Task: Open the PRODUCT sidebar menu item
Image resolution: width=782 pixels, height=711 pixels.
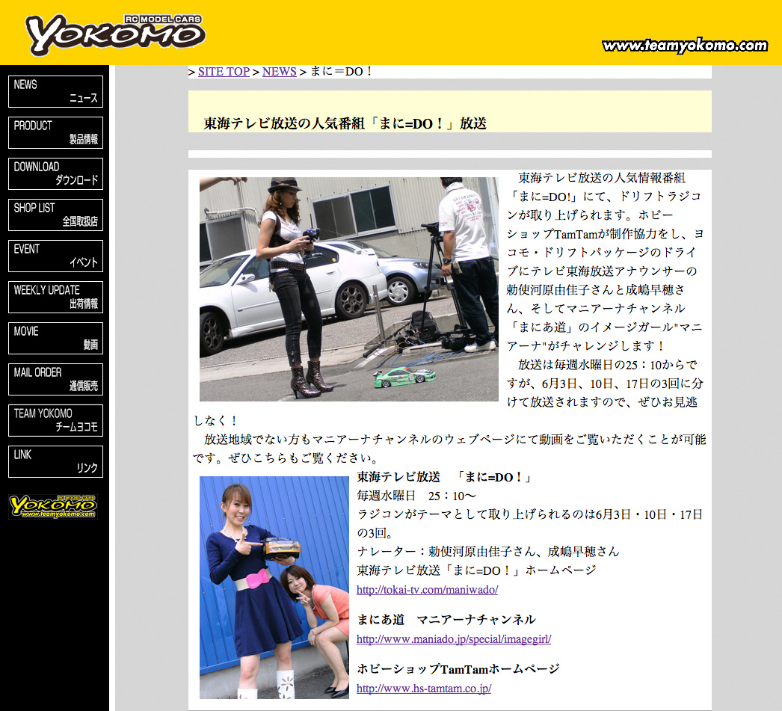Action: [55, 132]
